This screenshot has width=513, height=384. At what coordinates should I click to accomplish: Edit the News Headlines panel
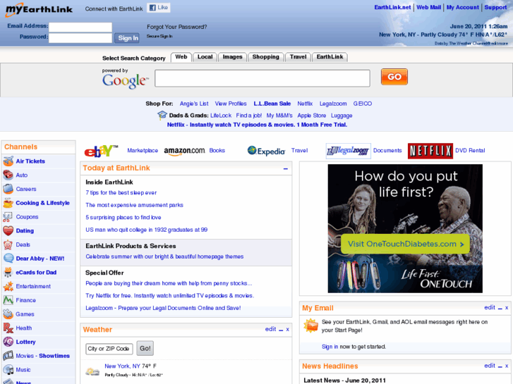pos(490,366)
